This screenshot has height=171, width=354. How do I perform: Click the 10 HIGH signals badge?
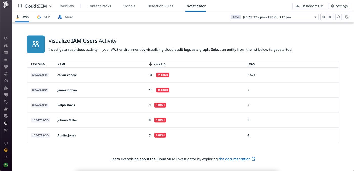click(163, 90)
